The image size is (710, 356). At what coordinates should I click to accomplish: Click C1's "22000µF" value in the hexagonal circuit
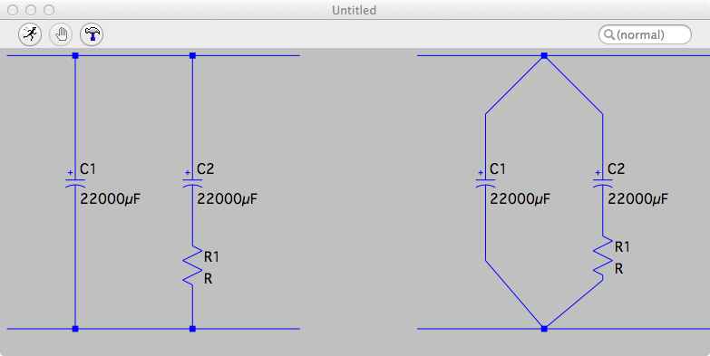pyautogui.click(x=520, y=199)
